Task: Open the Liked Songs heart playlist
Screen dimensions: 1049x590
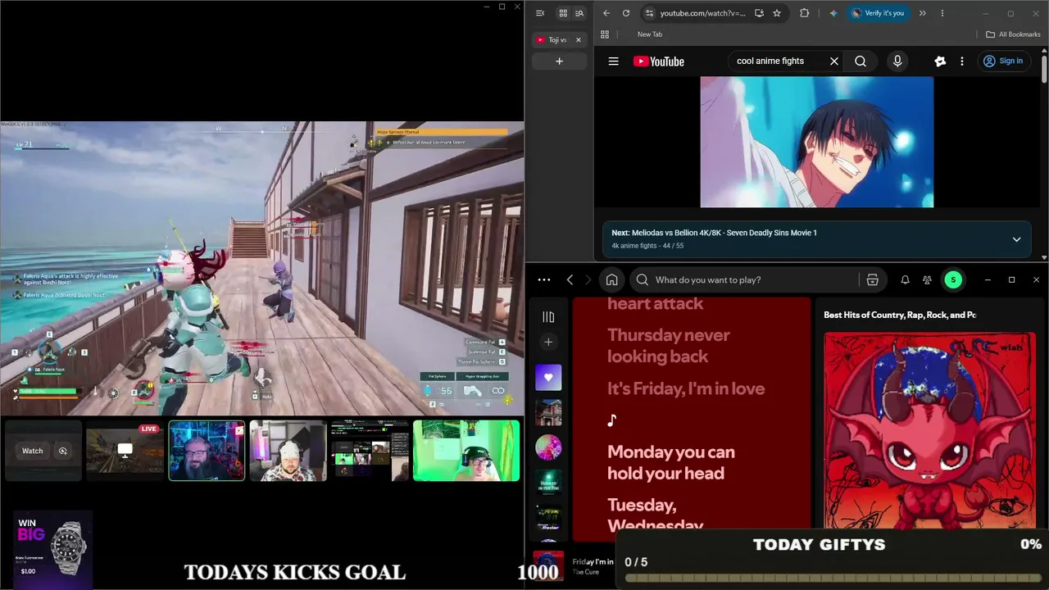Action: [x=548, y=378]
